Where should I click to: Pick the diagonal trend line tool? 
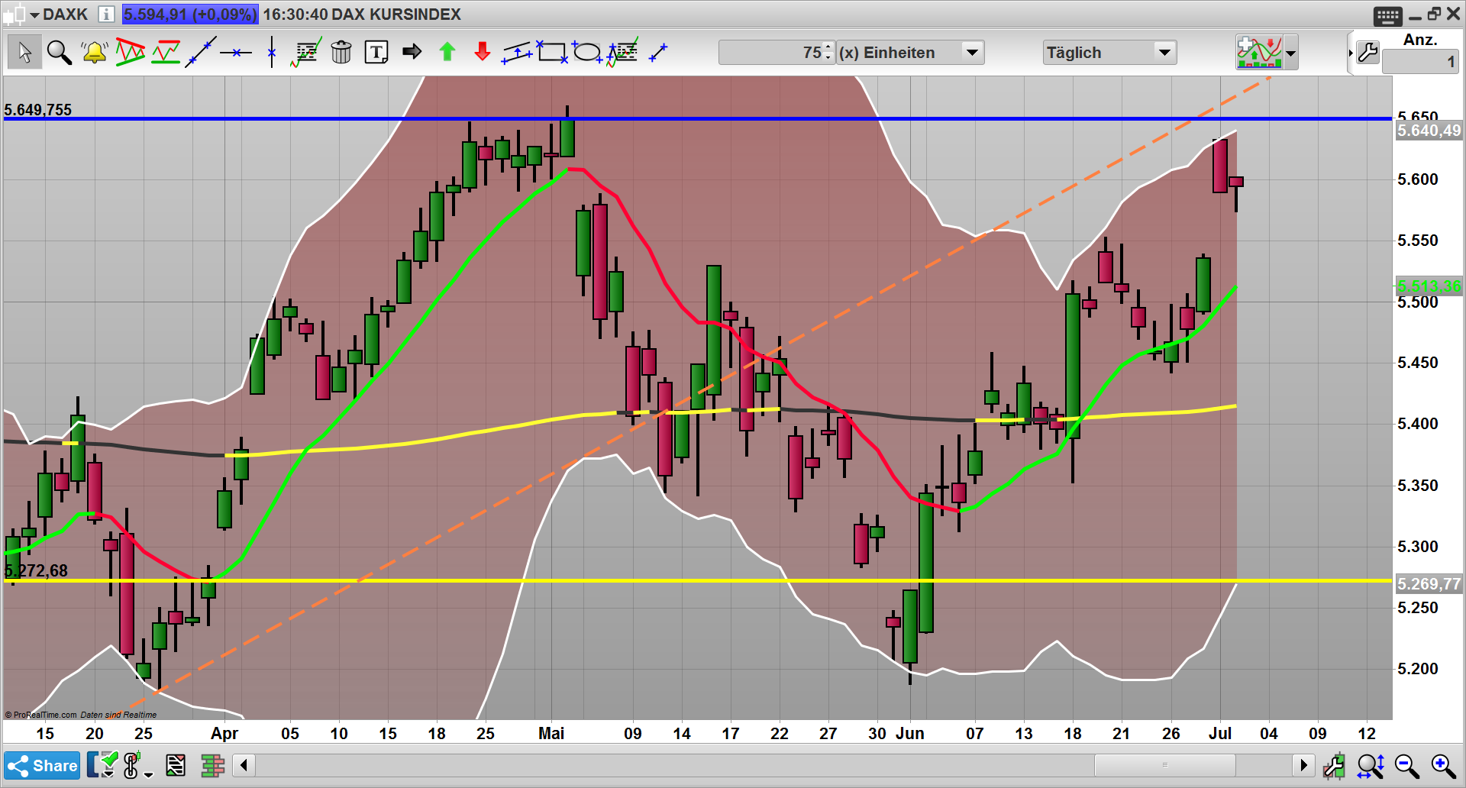[201, 53]
